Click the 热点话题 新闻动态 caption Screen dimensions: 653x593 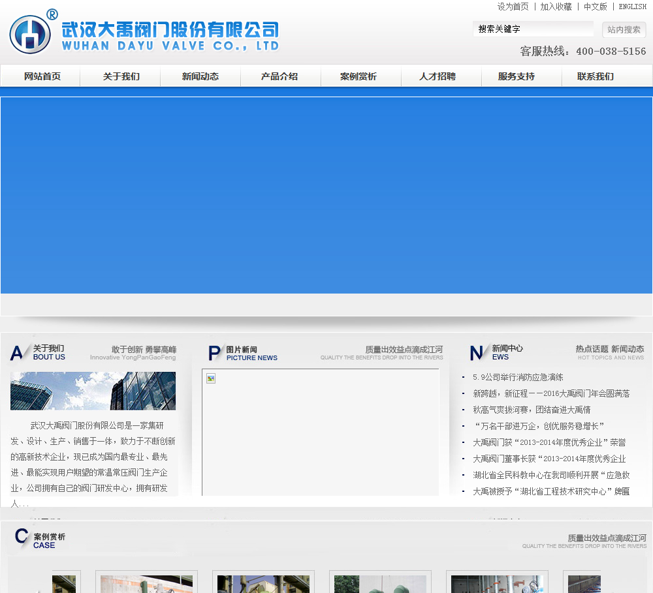[610, 349]
